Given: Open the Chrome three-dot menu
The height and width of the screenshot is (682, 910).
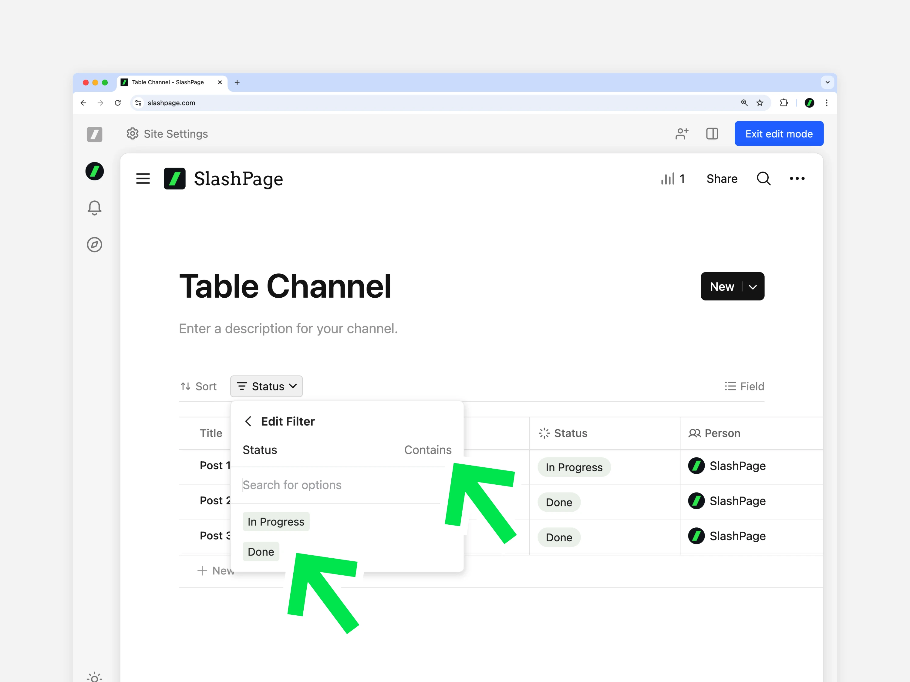Looking at the screenshot, I should click(x=827, y=103).
